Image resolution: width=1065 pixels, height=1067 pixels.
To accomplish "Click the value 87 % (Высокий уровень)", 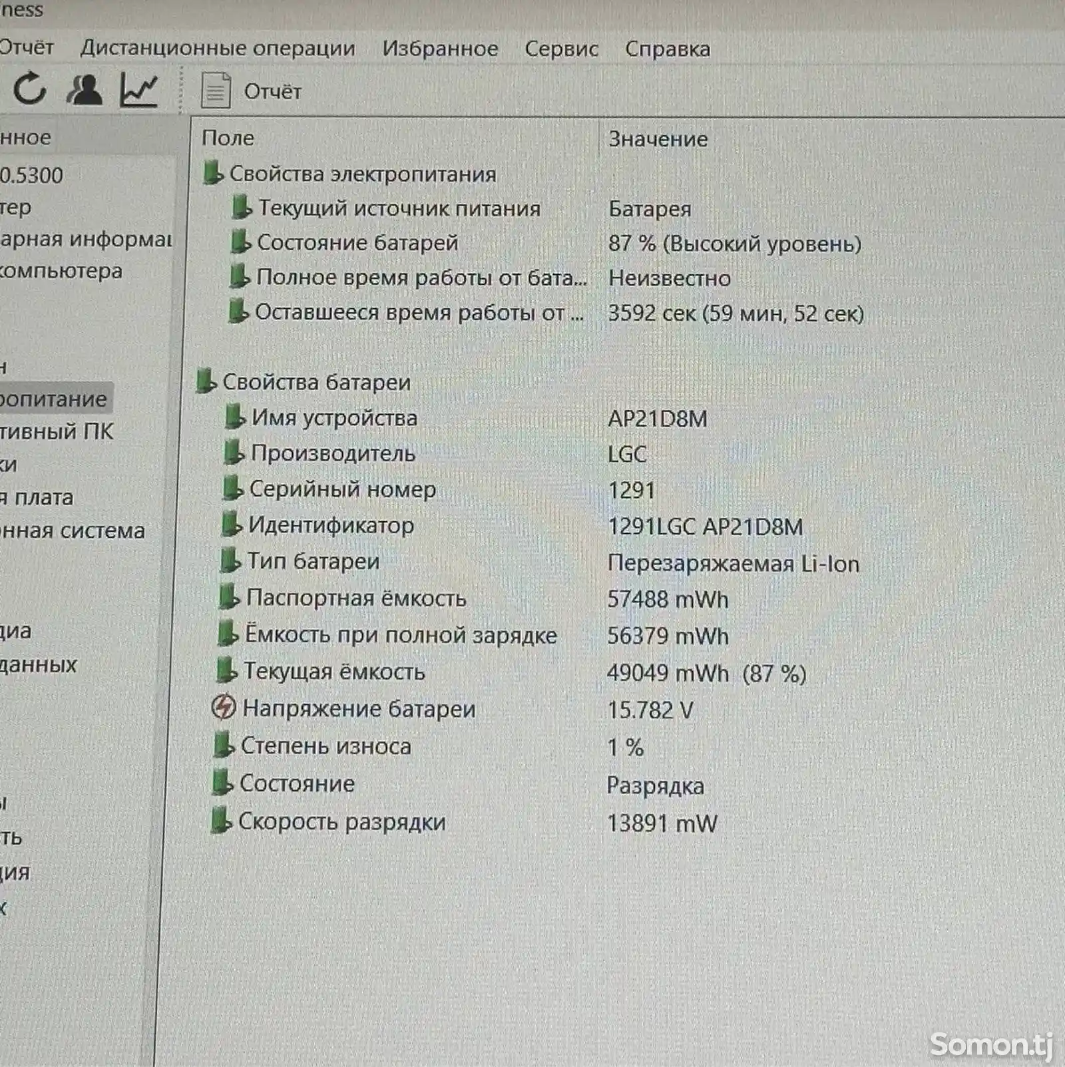I will tap(735, 244).
